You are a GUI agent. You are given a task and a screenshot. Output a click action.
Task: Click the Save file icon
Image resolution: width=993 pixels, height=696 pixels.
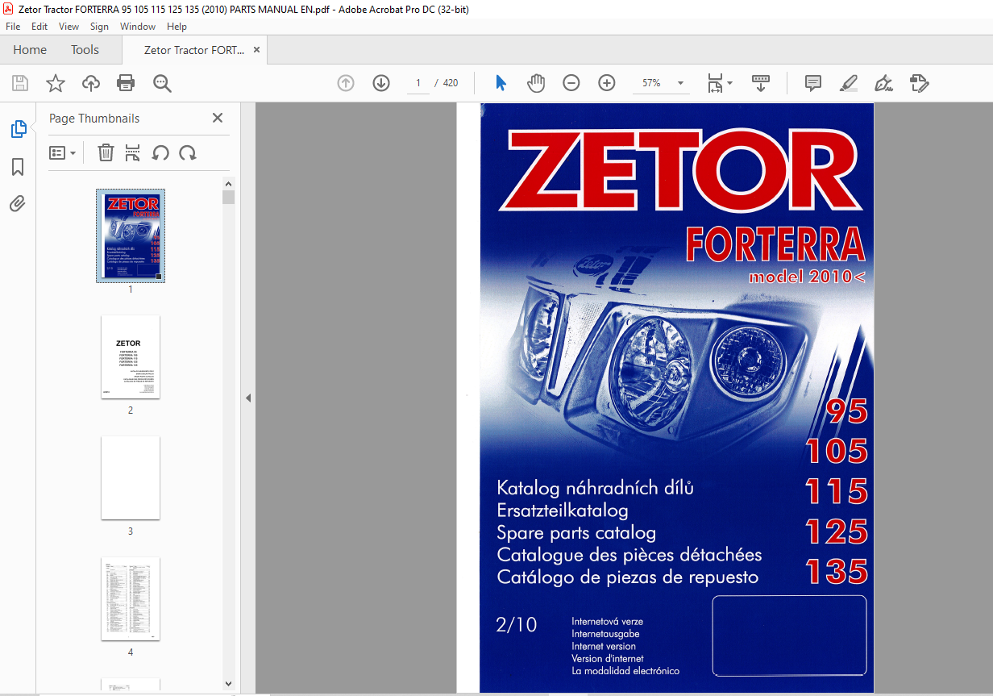(x=20, y=83)
